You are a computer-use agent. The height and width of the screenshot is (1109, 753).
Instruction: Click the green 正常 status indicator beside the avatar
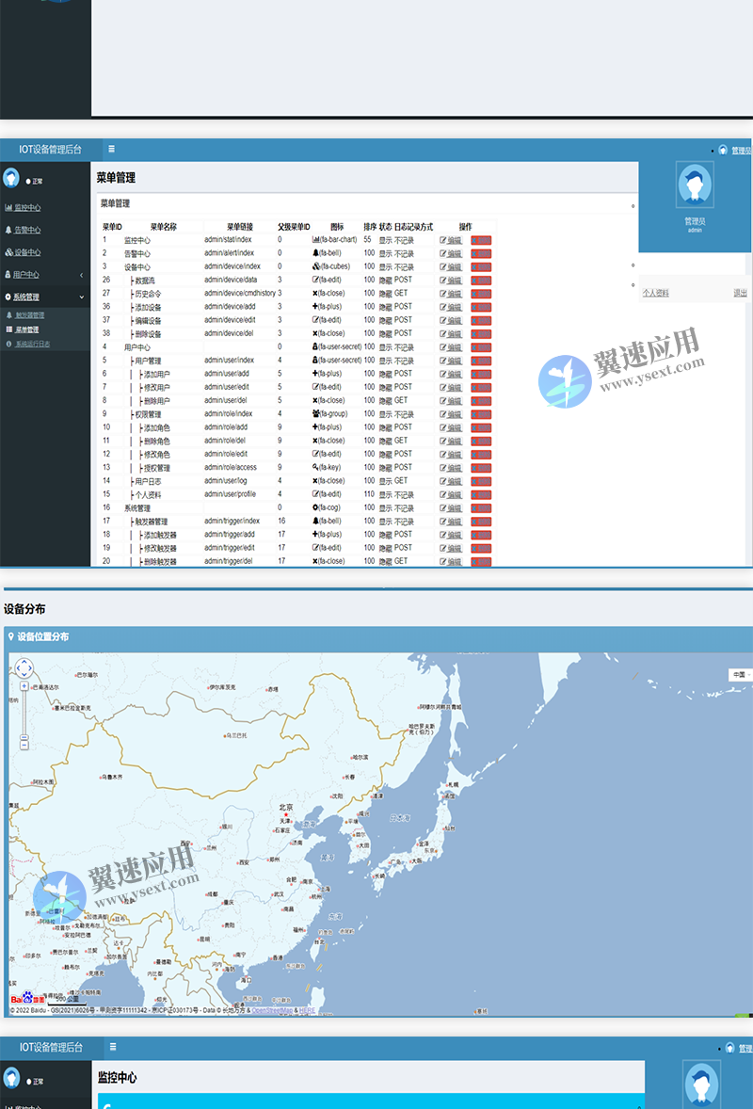click(28, 181)
